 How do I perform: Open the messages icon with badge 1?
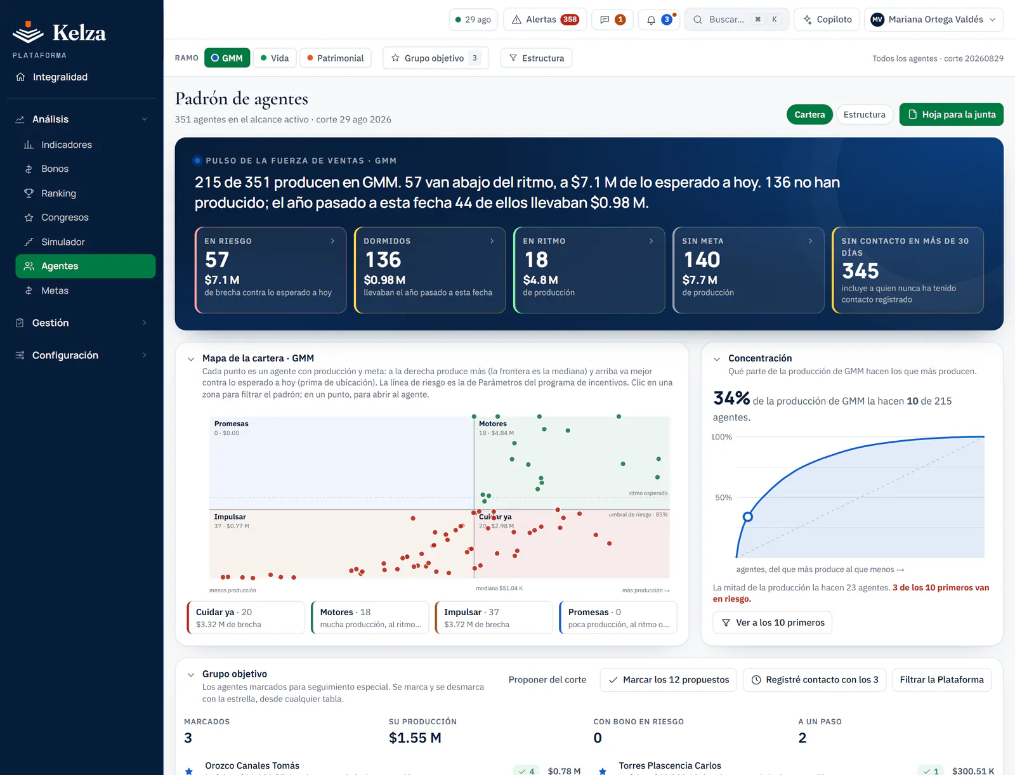click(x=612, y=20)
